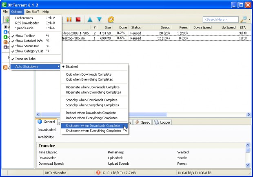The height and width of the screenshot is (177, 253).
Task: Open the Help menu
Action: tap(46, 11)
